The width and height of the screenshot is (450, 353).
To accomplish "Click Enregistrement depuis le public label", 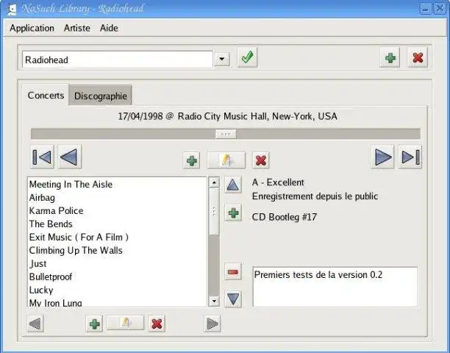I will click(315, 196).
